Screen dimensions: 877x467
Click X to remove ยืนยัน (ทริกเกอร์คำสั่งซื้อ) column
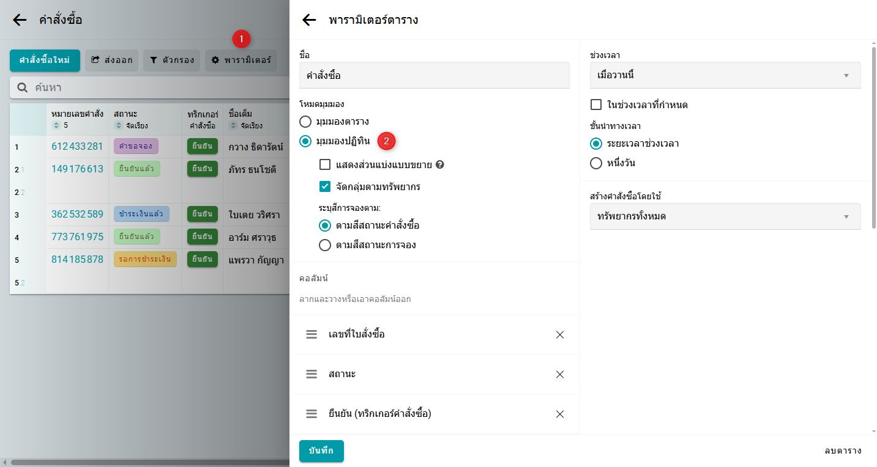tap(559, 414)
